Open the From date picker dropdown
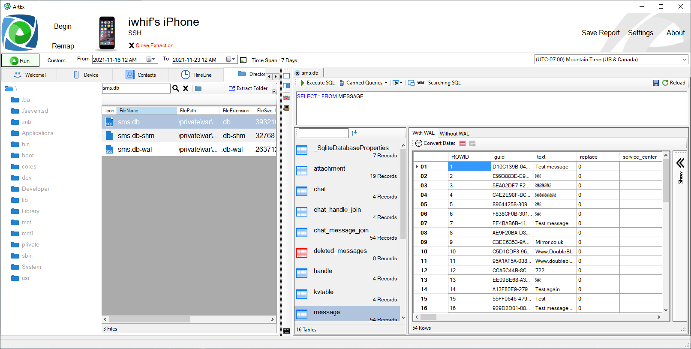The image size is (691, 349). [x=153, y=60]
